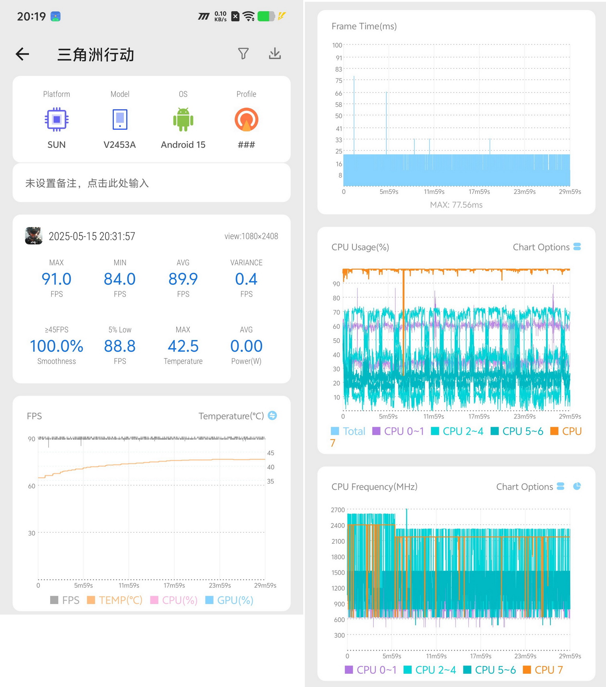Tap the status bar clock 20:19
606x687 pixels.
pyautogui.click(x=31, y=16)
